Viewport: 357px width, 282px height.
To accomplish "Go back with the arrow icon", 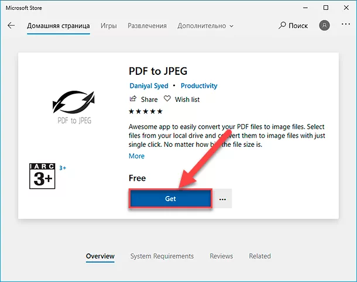I will tap(11, 26).
